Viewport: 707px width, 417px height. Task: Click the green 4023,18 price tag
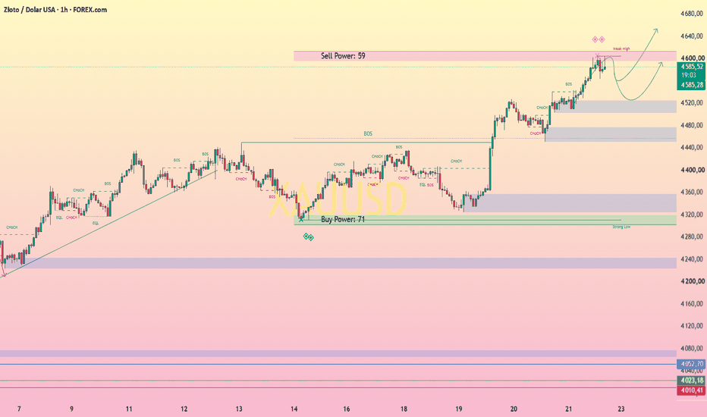point(692,381)
